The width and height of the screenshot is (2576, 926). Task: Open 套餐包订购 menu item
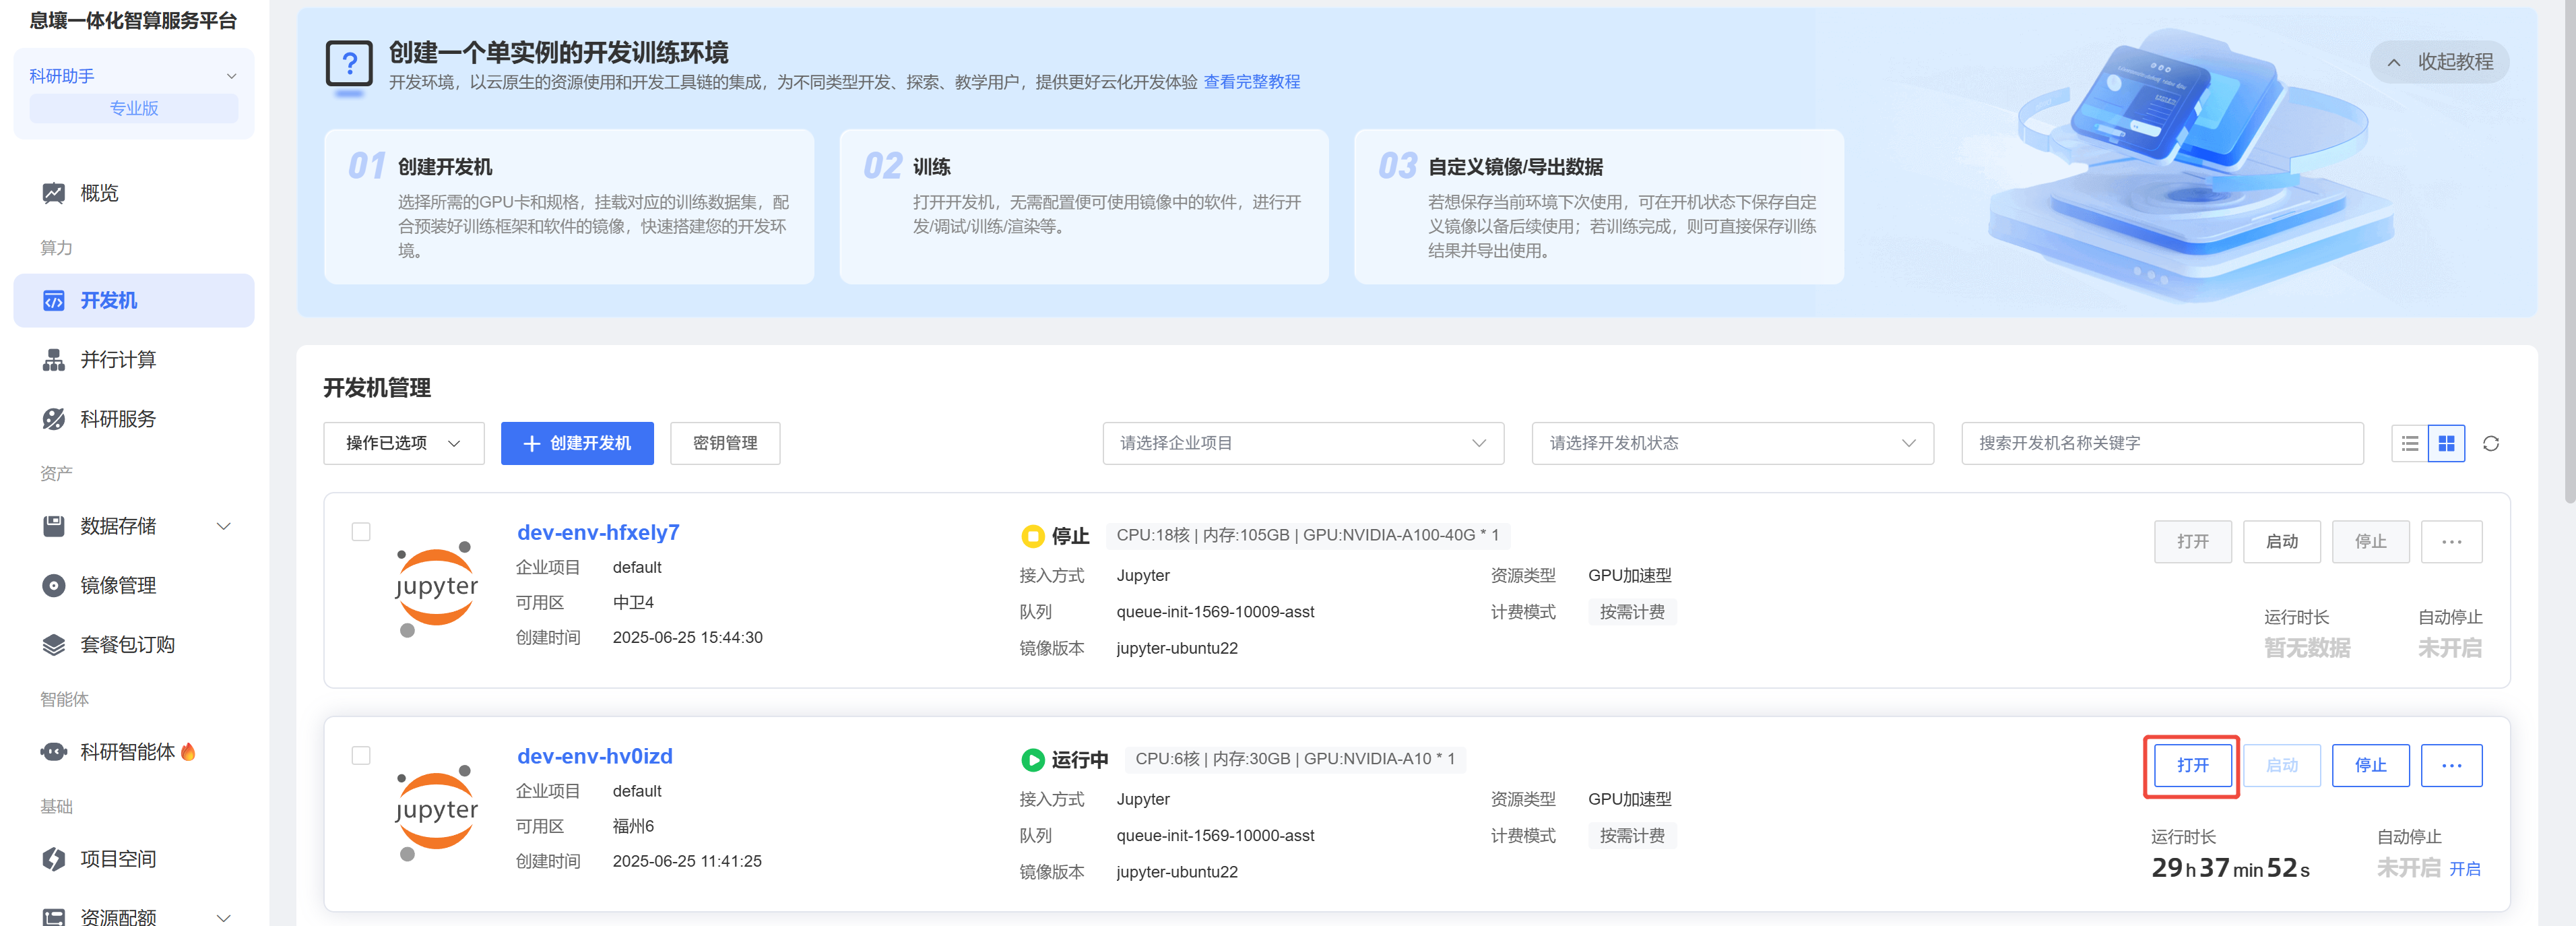(134, 645)
